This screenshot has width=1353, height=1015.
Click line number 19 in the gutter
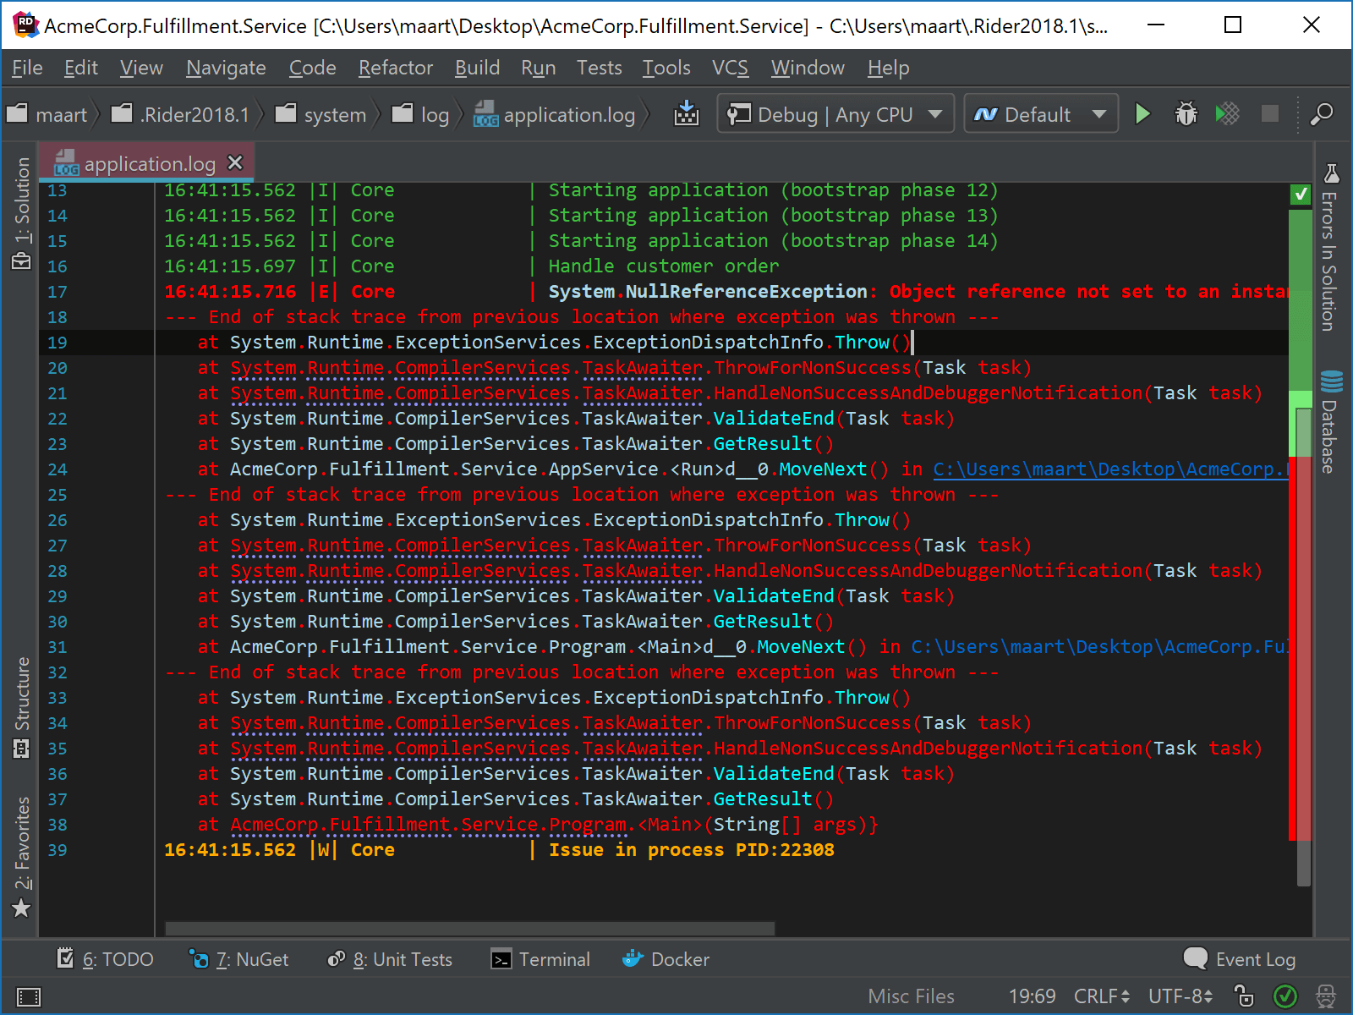click(58, 343)
